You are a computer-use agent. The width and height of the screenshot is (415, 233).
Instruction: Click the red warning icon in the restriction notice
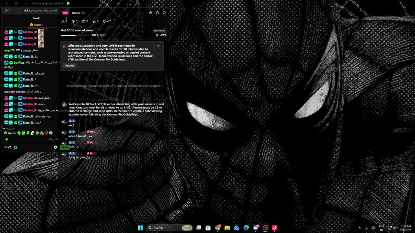[x=65, y=46]
